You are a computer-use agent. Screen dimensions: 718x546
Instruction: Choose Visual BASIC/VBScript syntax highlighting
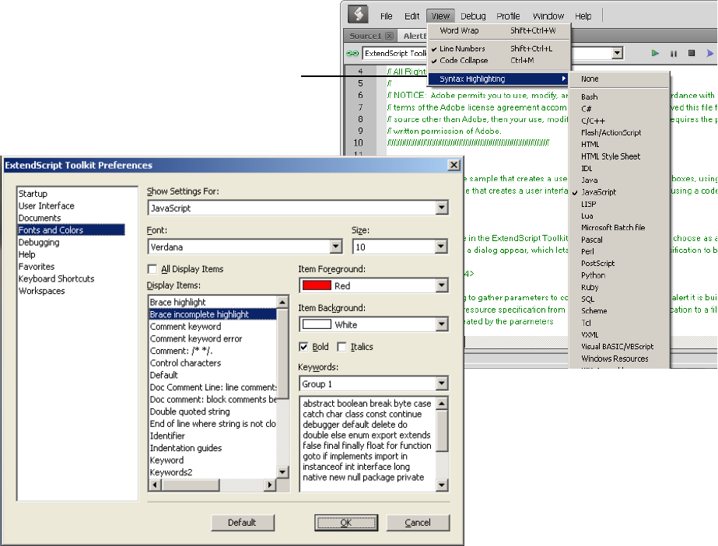click(x=618, y=347)
